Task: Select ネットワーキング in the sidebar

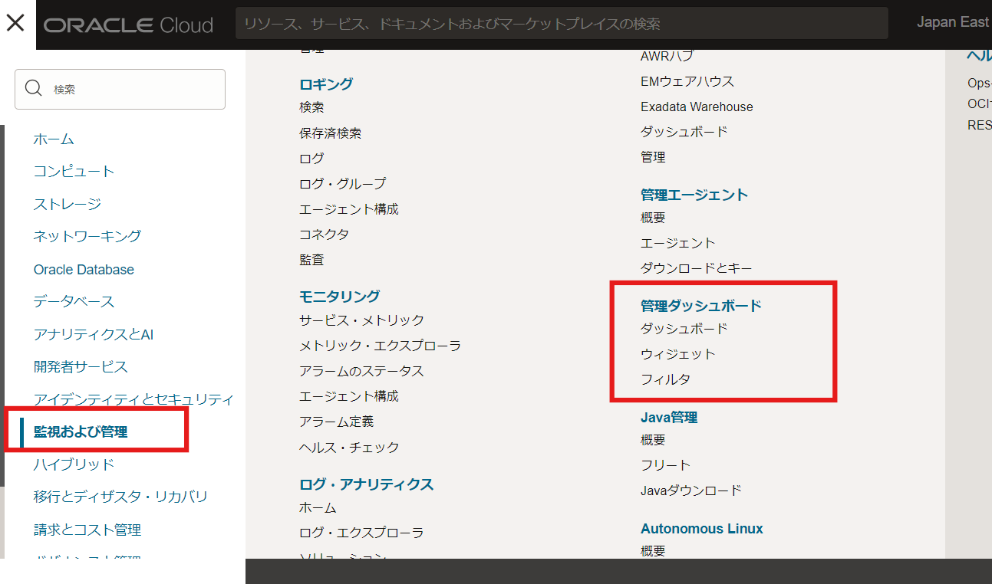Action: click(87, 236)
